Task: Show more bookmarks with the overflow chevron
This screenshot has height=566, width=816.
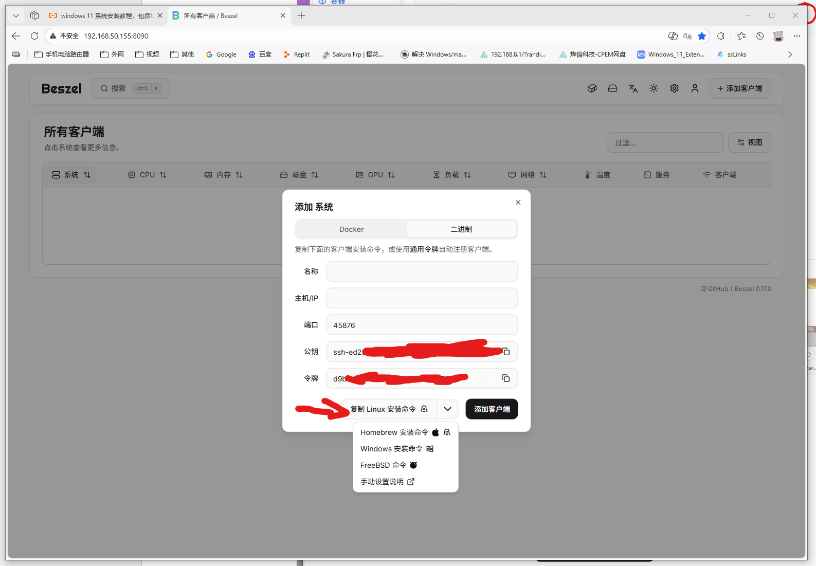Action: (790, 54)
